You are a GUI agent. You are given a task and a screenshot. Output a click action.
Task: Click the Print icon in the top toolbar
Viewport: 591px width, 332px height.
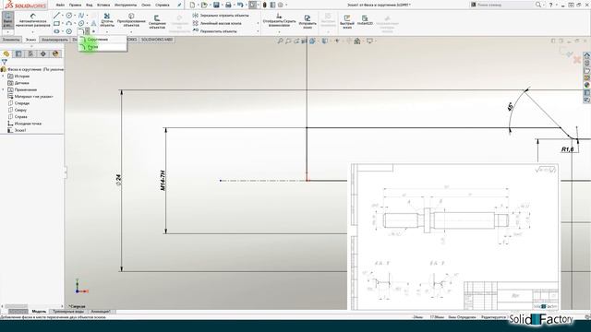[x=228, y=5]
